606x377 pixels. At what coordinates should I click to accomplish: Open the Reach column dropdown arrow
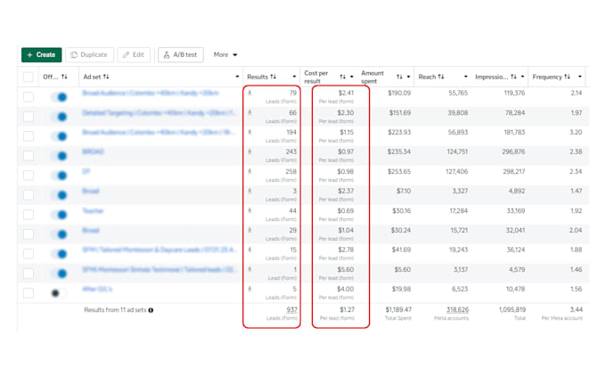466,77
